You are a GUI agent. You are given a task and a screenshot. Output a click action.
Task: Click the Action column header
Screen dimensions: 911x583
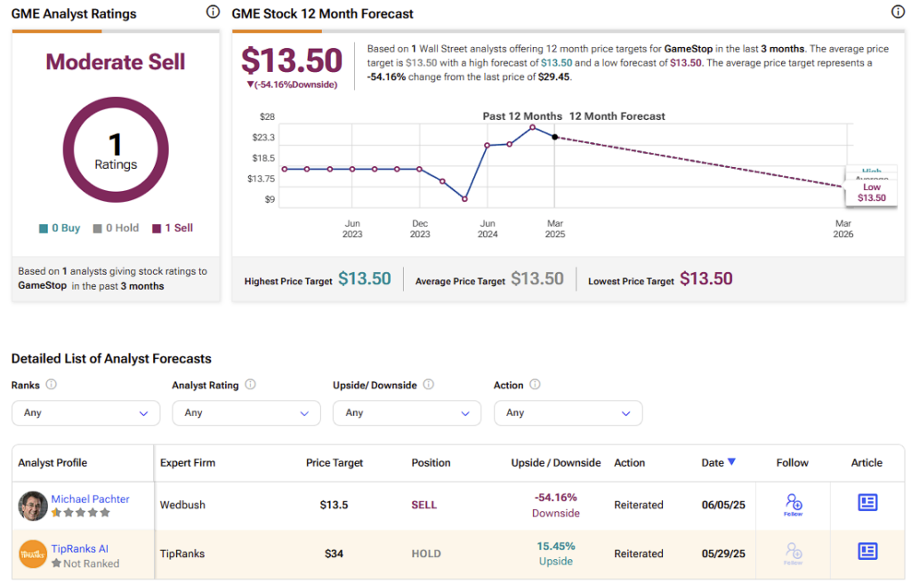[x=630, y=463]
